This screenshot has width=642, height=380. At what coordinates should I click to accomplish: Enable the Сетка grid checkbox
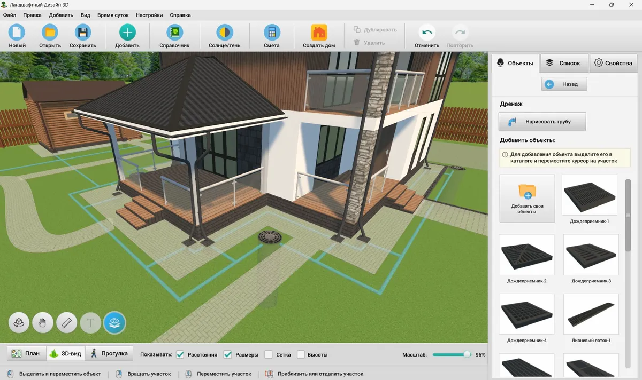pos(269,354)
